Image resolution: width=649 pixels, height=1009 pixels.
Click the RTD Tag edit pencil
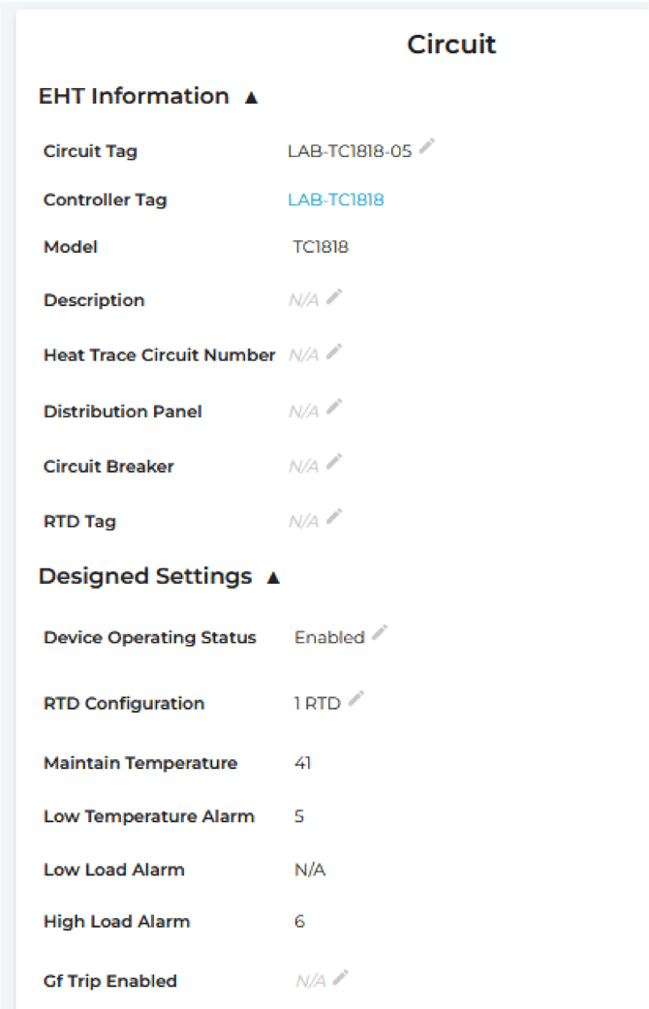(x=334, y=518)
